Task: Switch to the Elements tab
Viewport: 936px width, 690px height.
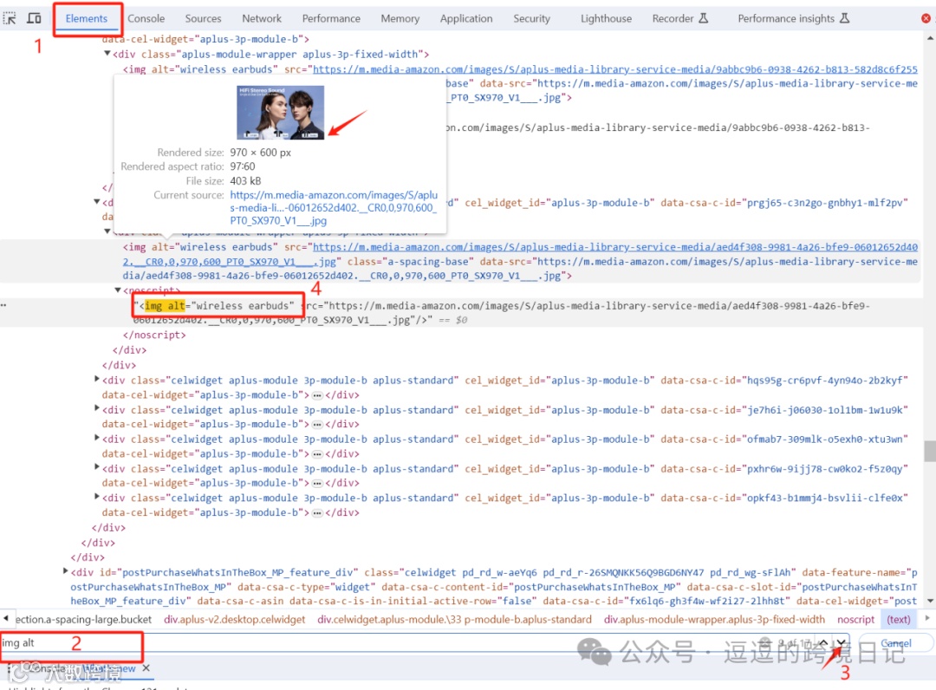Action: (x=87, y=18)
